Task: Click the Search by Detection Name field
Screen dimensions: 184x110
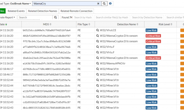Action: (x=147, y=17)
